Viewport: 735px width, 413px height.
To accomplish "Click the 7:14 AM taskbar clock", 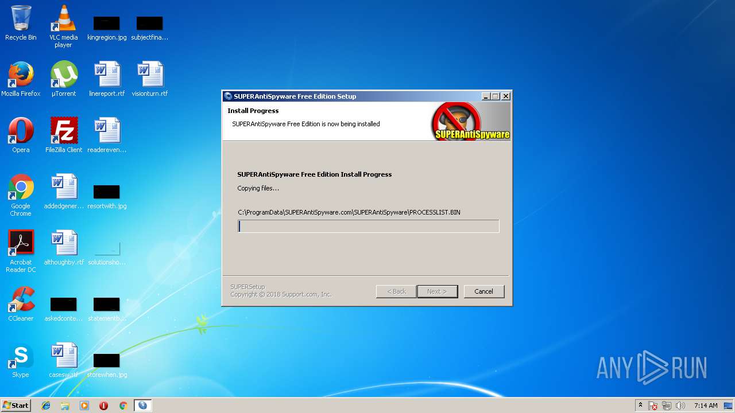I will [706, 406].
